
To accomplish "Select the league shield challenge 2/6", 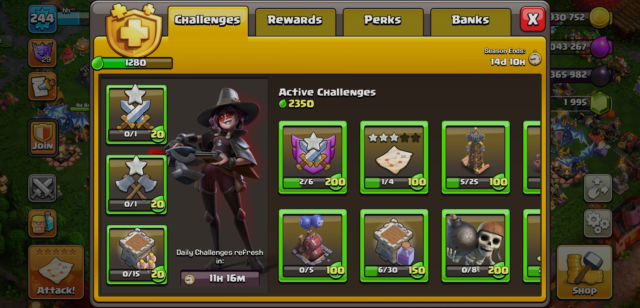I will 313,157.
